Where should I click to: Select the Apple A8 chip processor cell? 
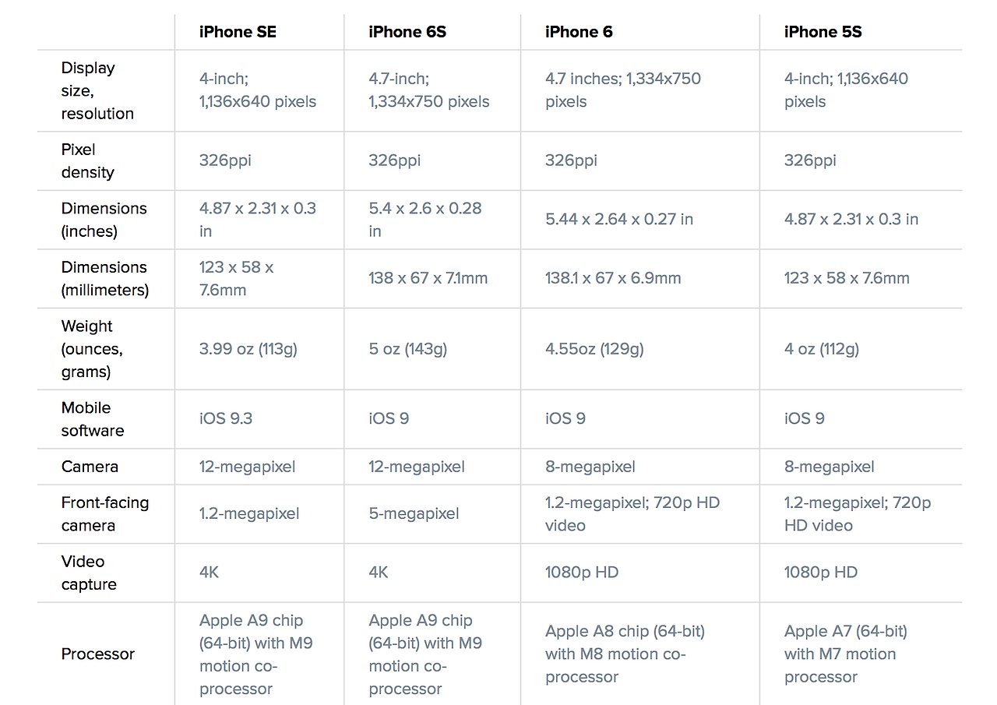click(625, 654)
